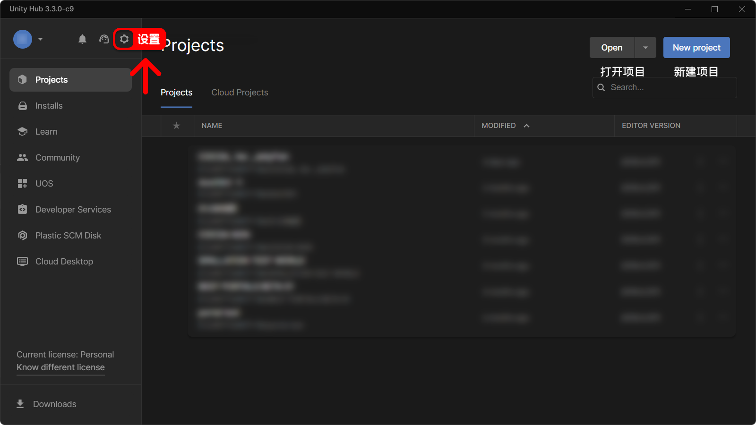756x425 pixels.
Task: Open Downloads at the bottom
Action: [54, 404]
